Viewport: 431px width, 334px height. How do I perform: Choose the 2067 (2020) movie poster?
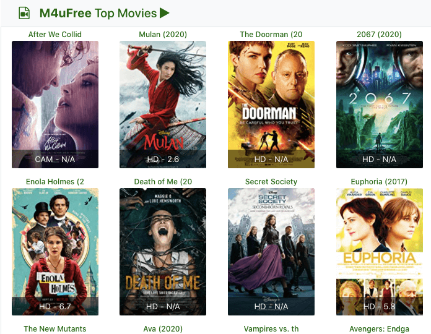(x=380, y=105)
